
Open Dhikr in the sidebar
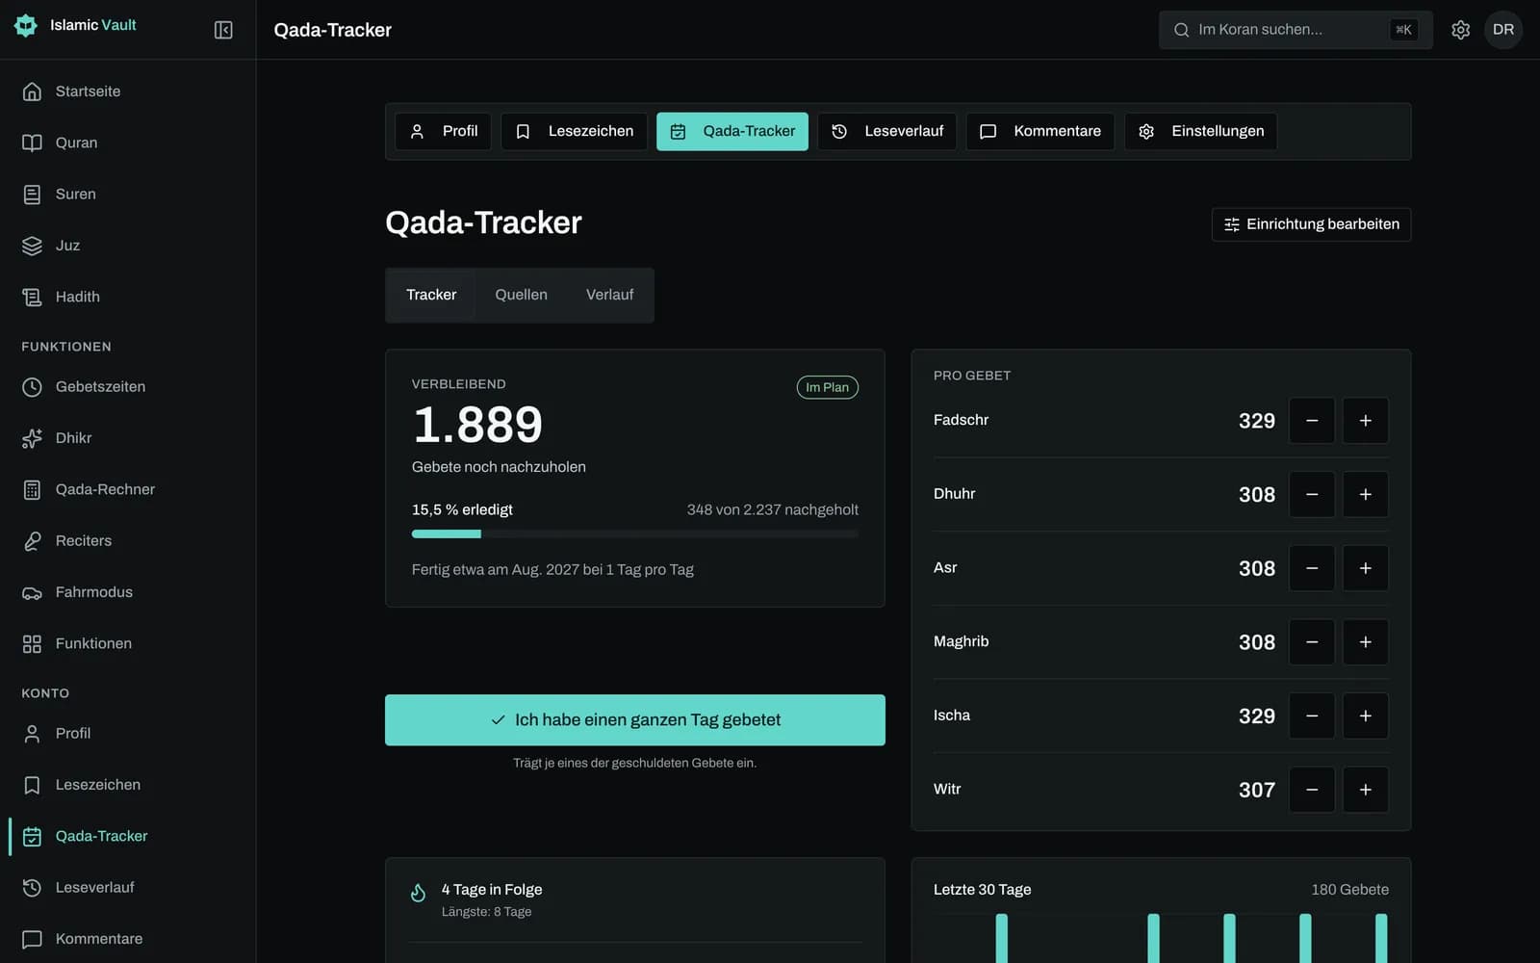(x=128, y=438)
